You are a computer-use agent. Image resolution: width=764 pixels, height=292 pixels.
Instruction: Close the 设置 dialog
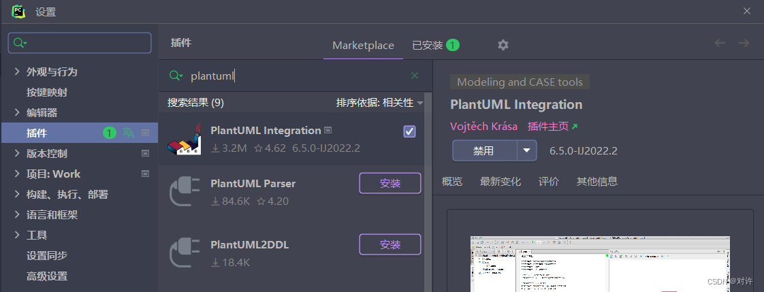pyautogui.click(x=746, y=11)
